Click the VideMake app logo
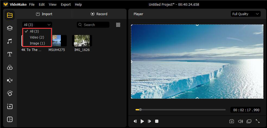 (x=6, y=5)
